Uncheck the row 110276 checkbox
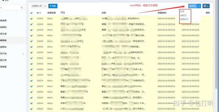This screenshot has height=112, width=219. click(31, 75)
